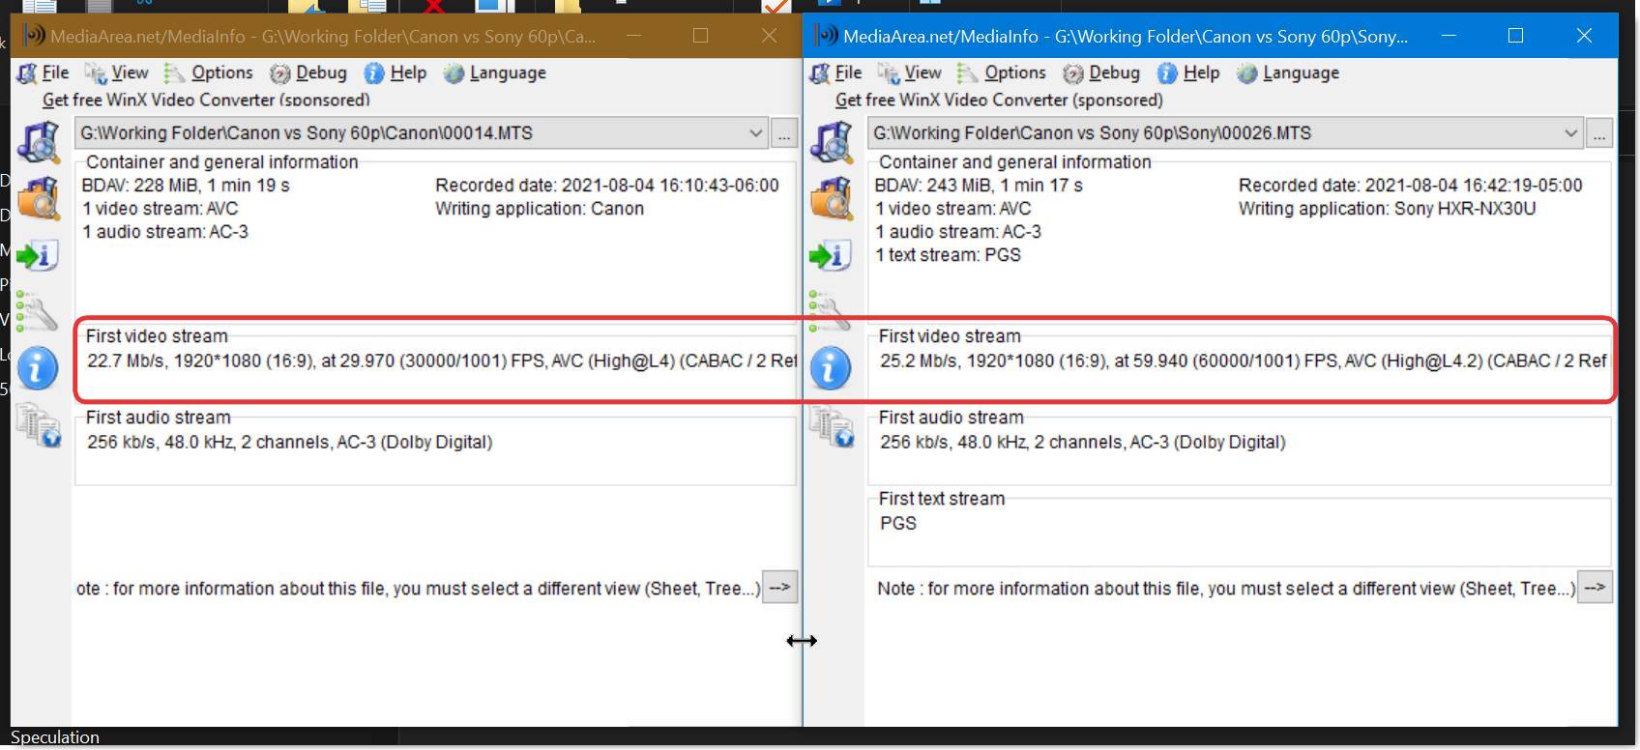Click the '-->' button in the Canon window
The height and width of the screenshot is (750, 1640).
(x=779, y=588)
